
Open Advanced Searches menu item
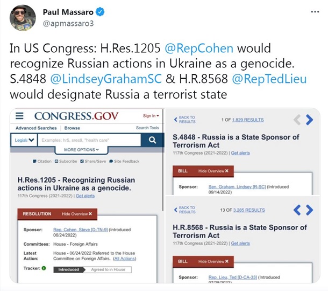(x=37, y=128)
